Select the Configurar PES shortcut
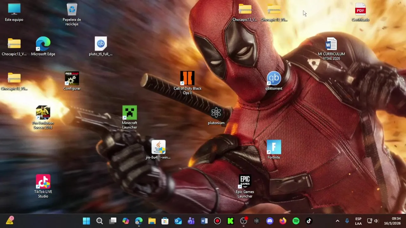Viewport: 406px width, 228px height. coord(72,81)
